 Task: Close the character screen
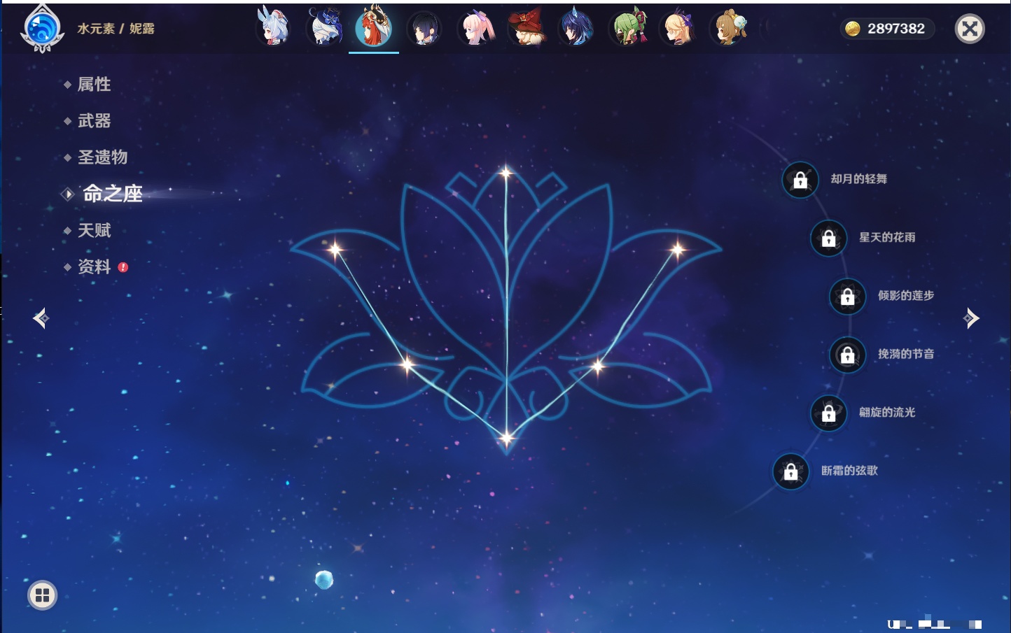tap(970, 29)
